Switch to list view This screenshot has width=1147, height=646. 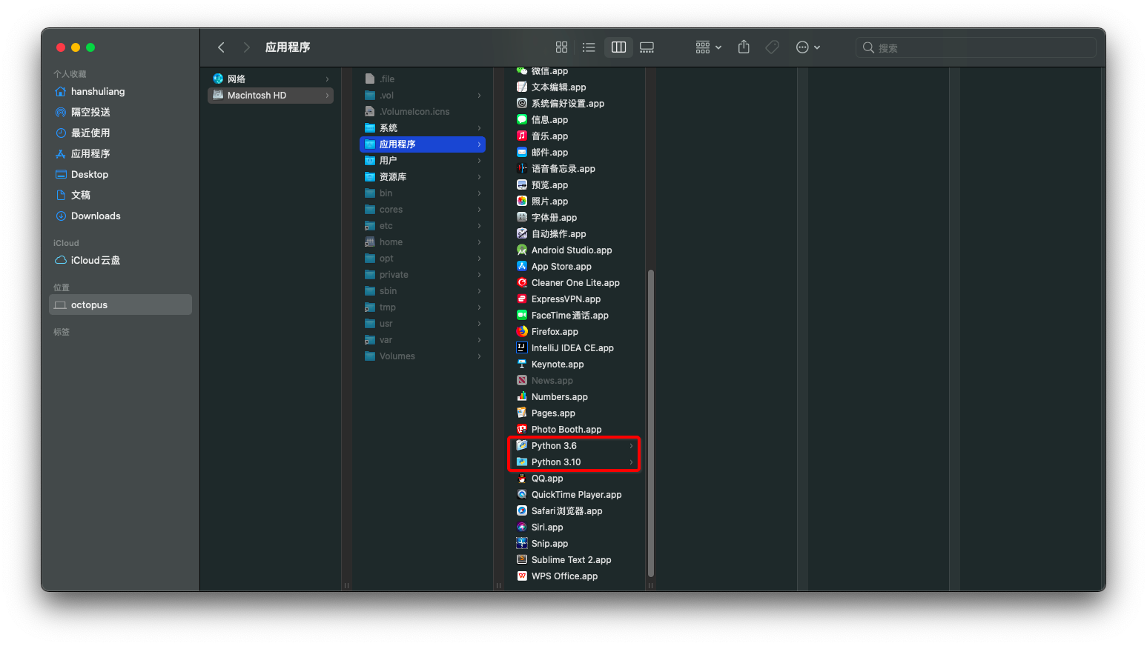point(589,47)
